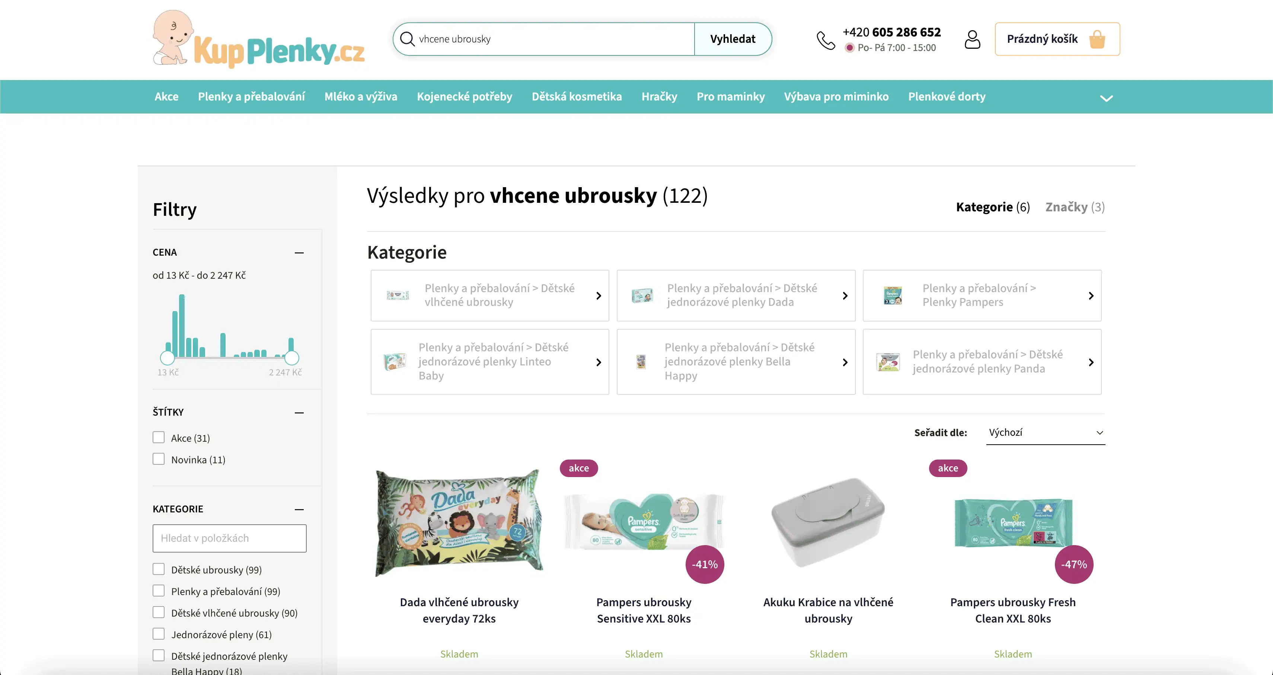This screenshot has height=675, width=1273.
Task: Collapse the CENA filter section
Action: 299,253
